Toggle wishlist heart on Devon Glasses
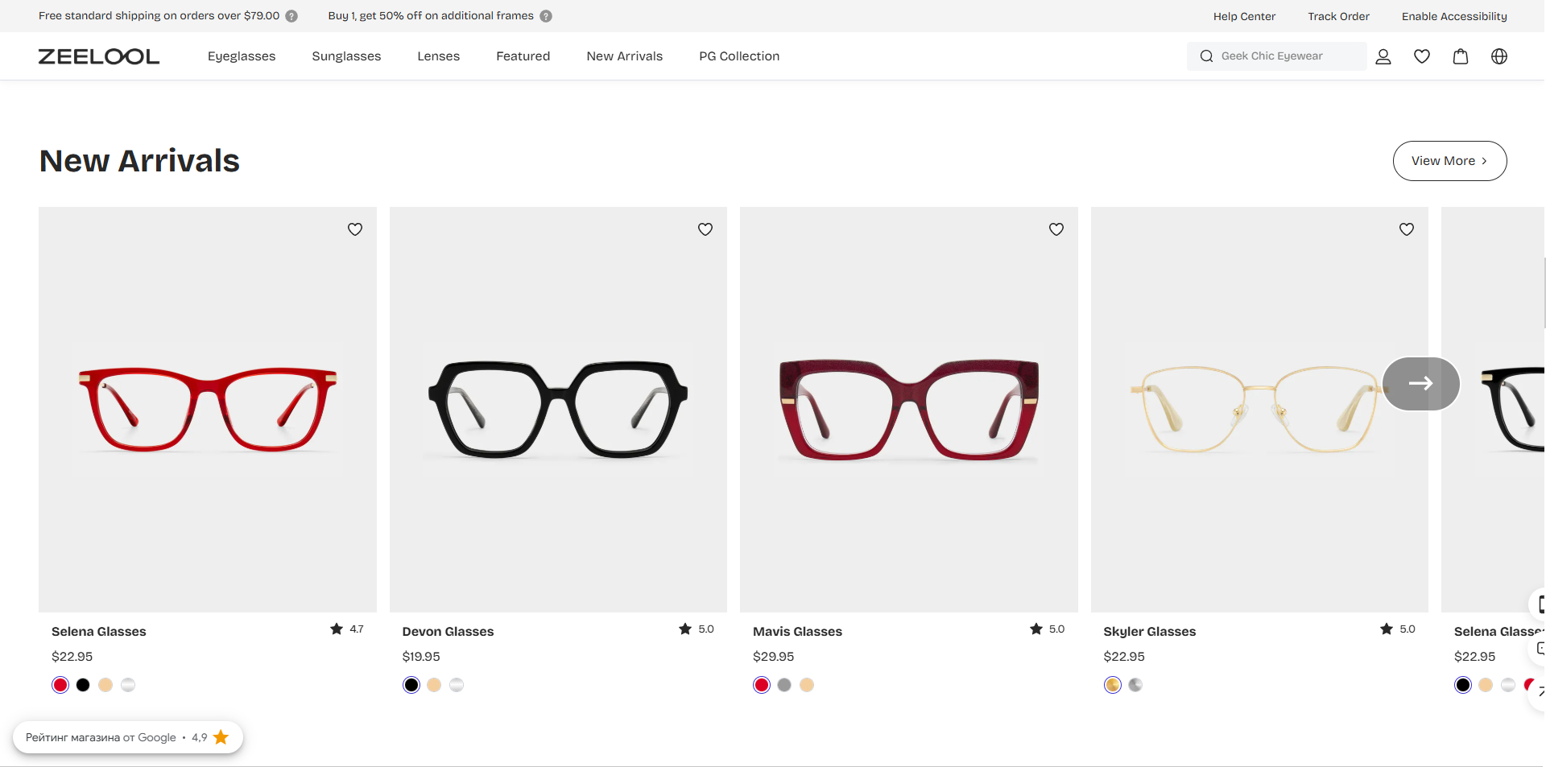This screenshot has height=767, width=1546. [705, 229]
